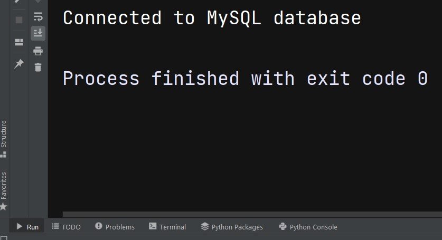Open the Problems tab
442x240 pixels.
(115, 227)
